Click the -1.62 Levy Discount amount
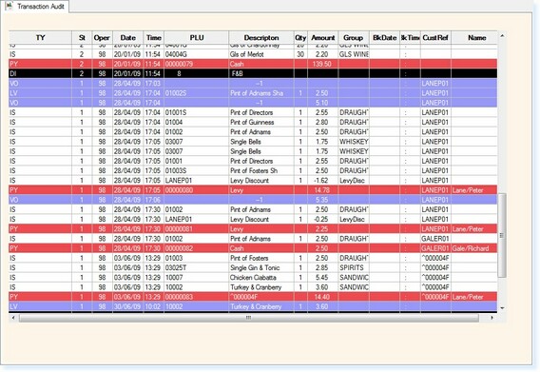This screenshot has width=540, height=372. [x=321, y=181]
